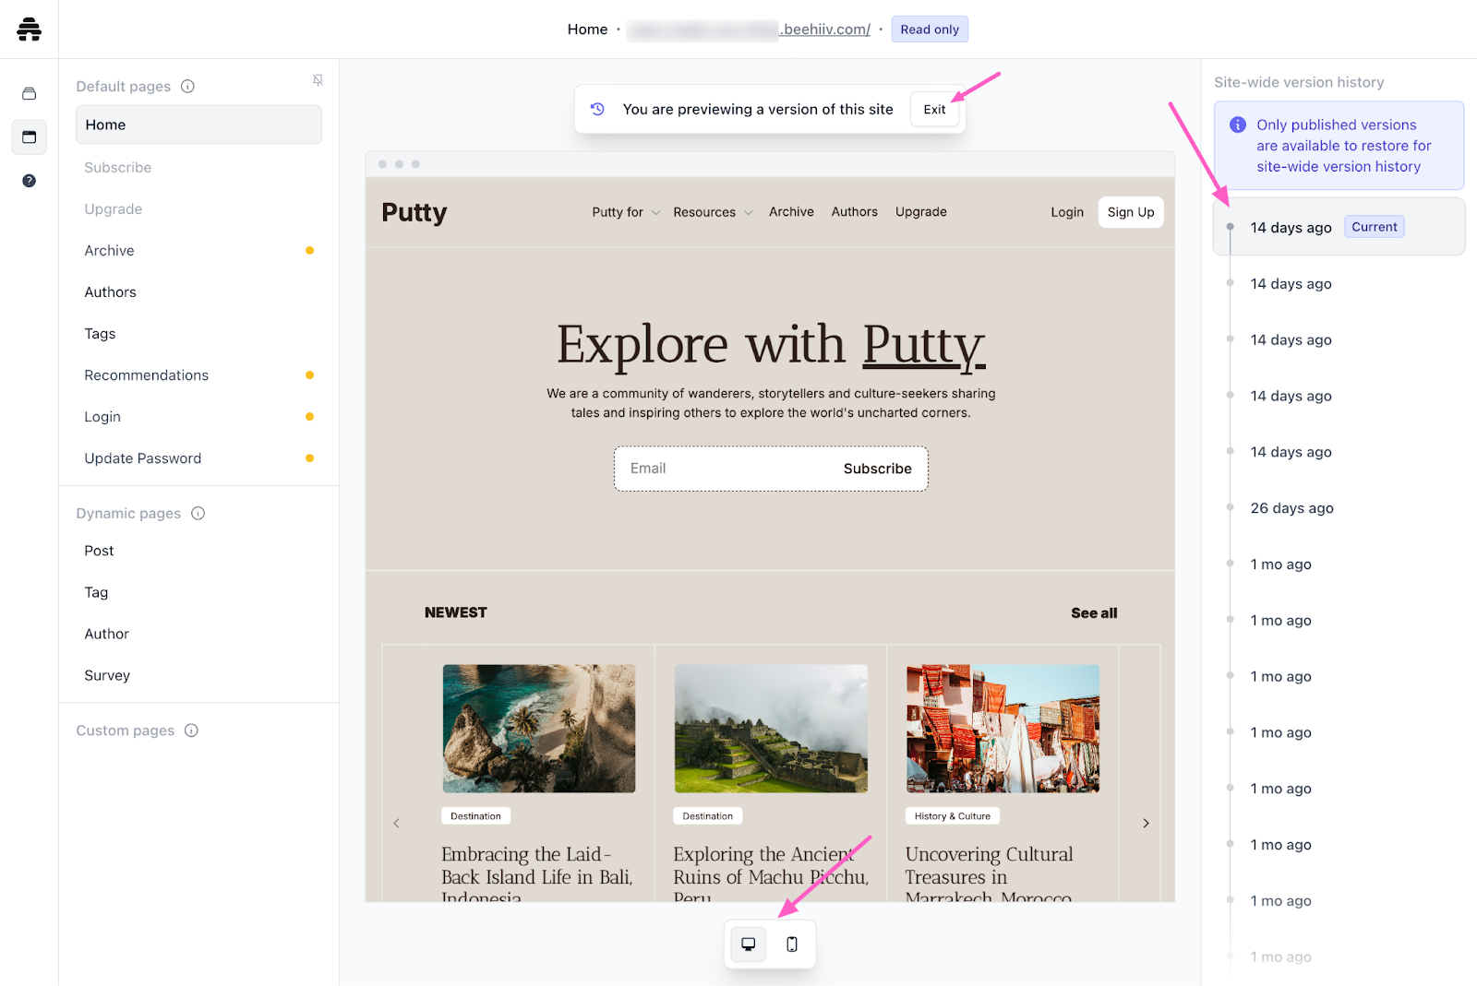The height and width of the screenshot is (986, 1477).
Task: Show info about Default pages
Action: coord(188,87)
